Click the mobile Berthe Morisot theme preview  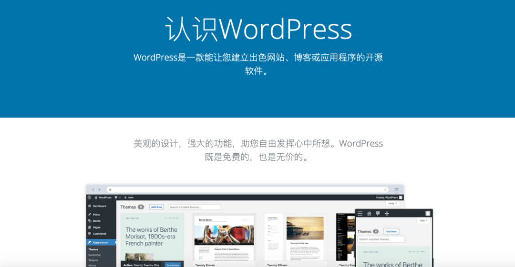393,257
